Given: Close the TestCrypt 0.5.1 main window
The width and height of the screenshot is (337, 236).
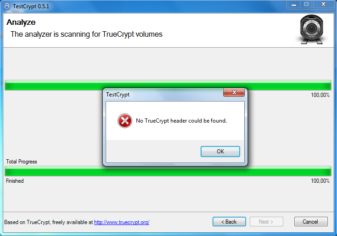Looking at the screenshot, I should point(323,5).
